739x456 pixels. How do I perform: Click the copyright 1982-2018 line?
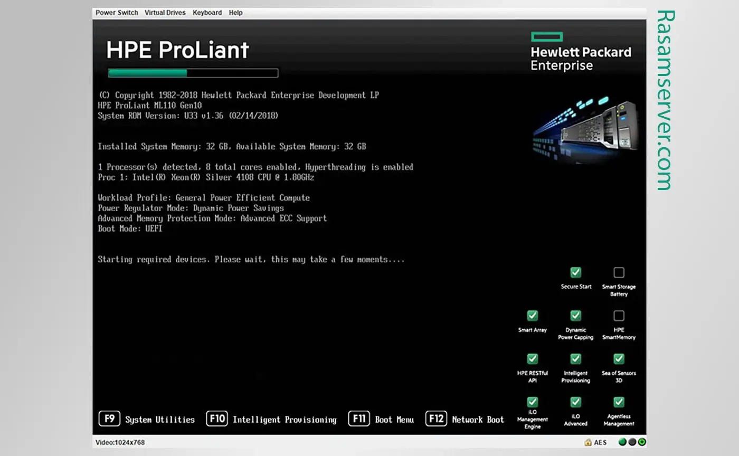pyautogui.click(x=239, y=96)
